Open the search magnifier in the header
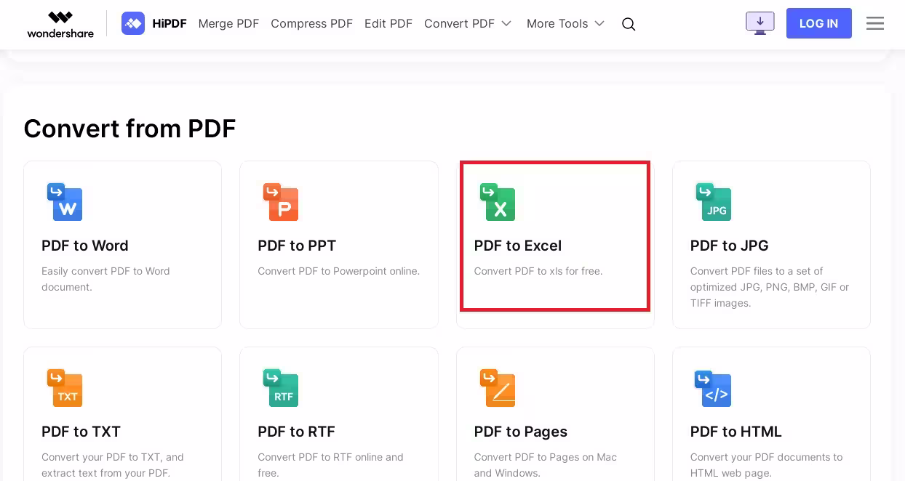 point(629,24)
